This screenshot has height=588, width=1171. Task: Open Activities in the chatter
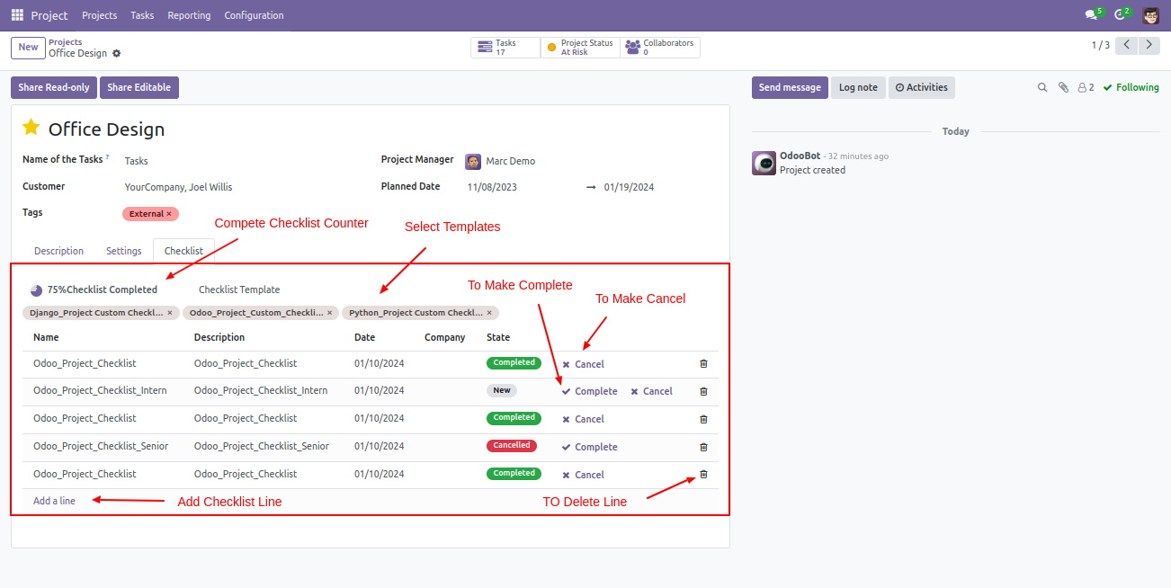(x=922, y=87)
